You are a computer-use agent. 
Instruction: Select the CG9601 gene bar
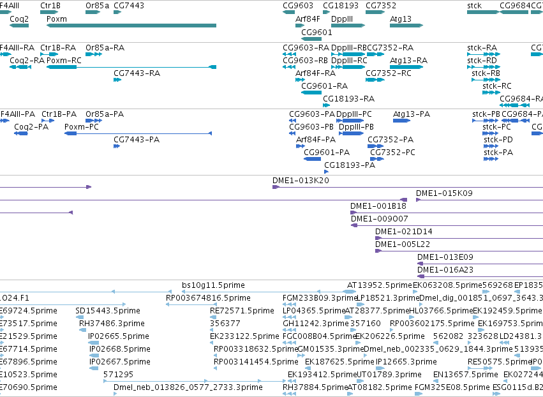[311, 39]
